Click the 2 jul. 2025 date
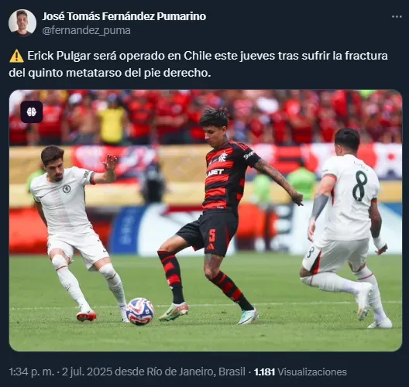The height and width of the screenshot is (387, 409). click(x=87, y=372)
